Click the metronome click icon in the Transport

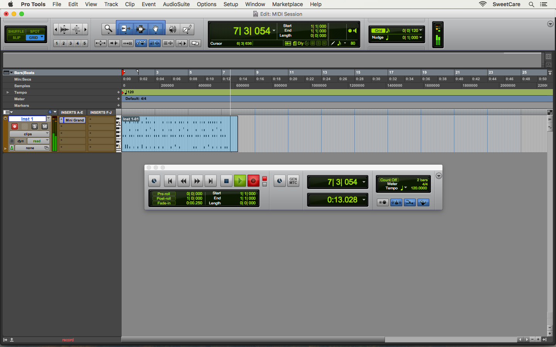click(396, 202)
